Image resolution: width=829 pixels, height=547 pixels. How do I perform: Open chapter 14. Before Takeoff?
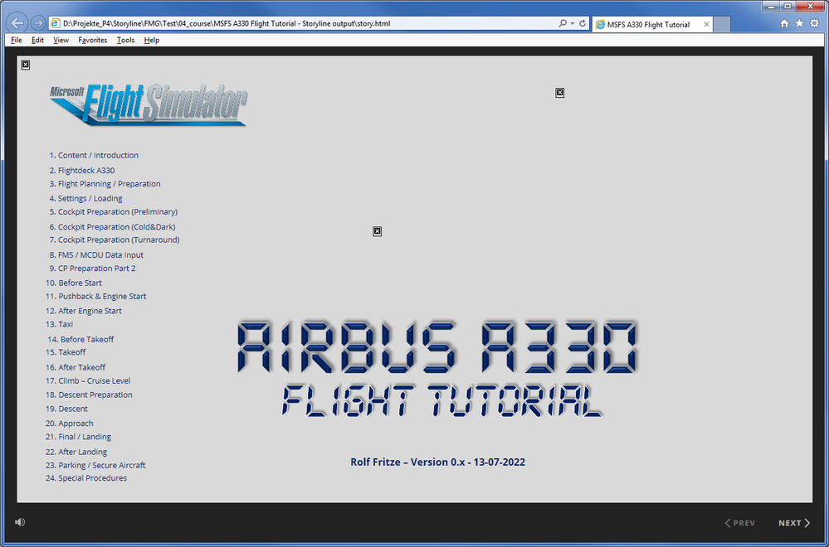tap(80, 340)
